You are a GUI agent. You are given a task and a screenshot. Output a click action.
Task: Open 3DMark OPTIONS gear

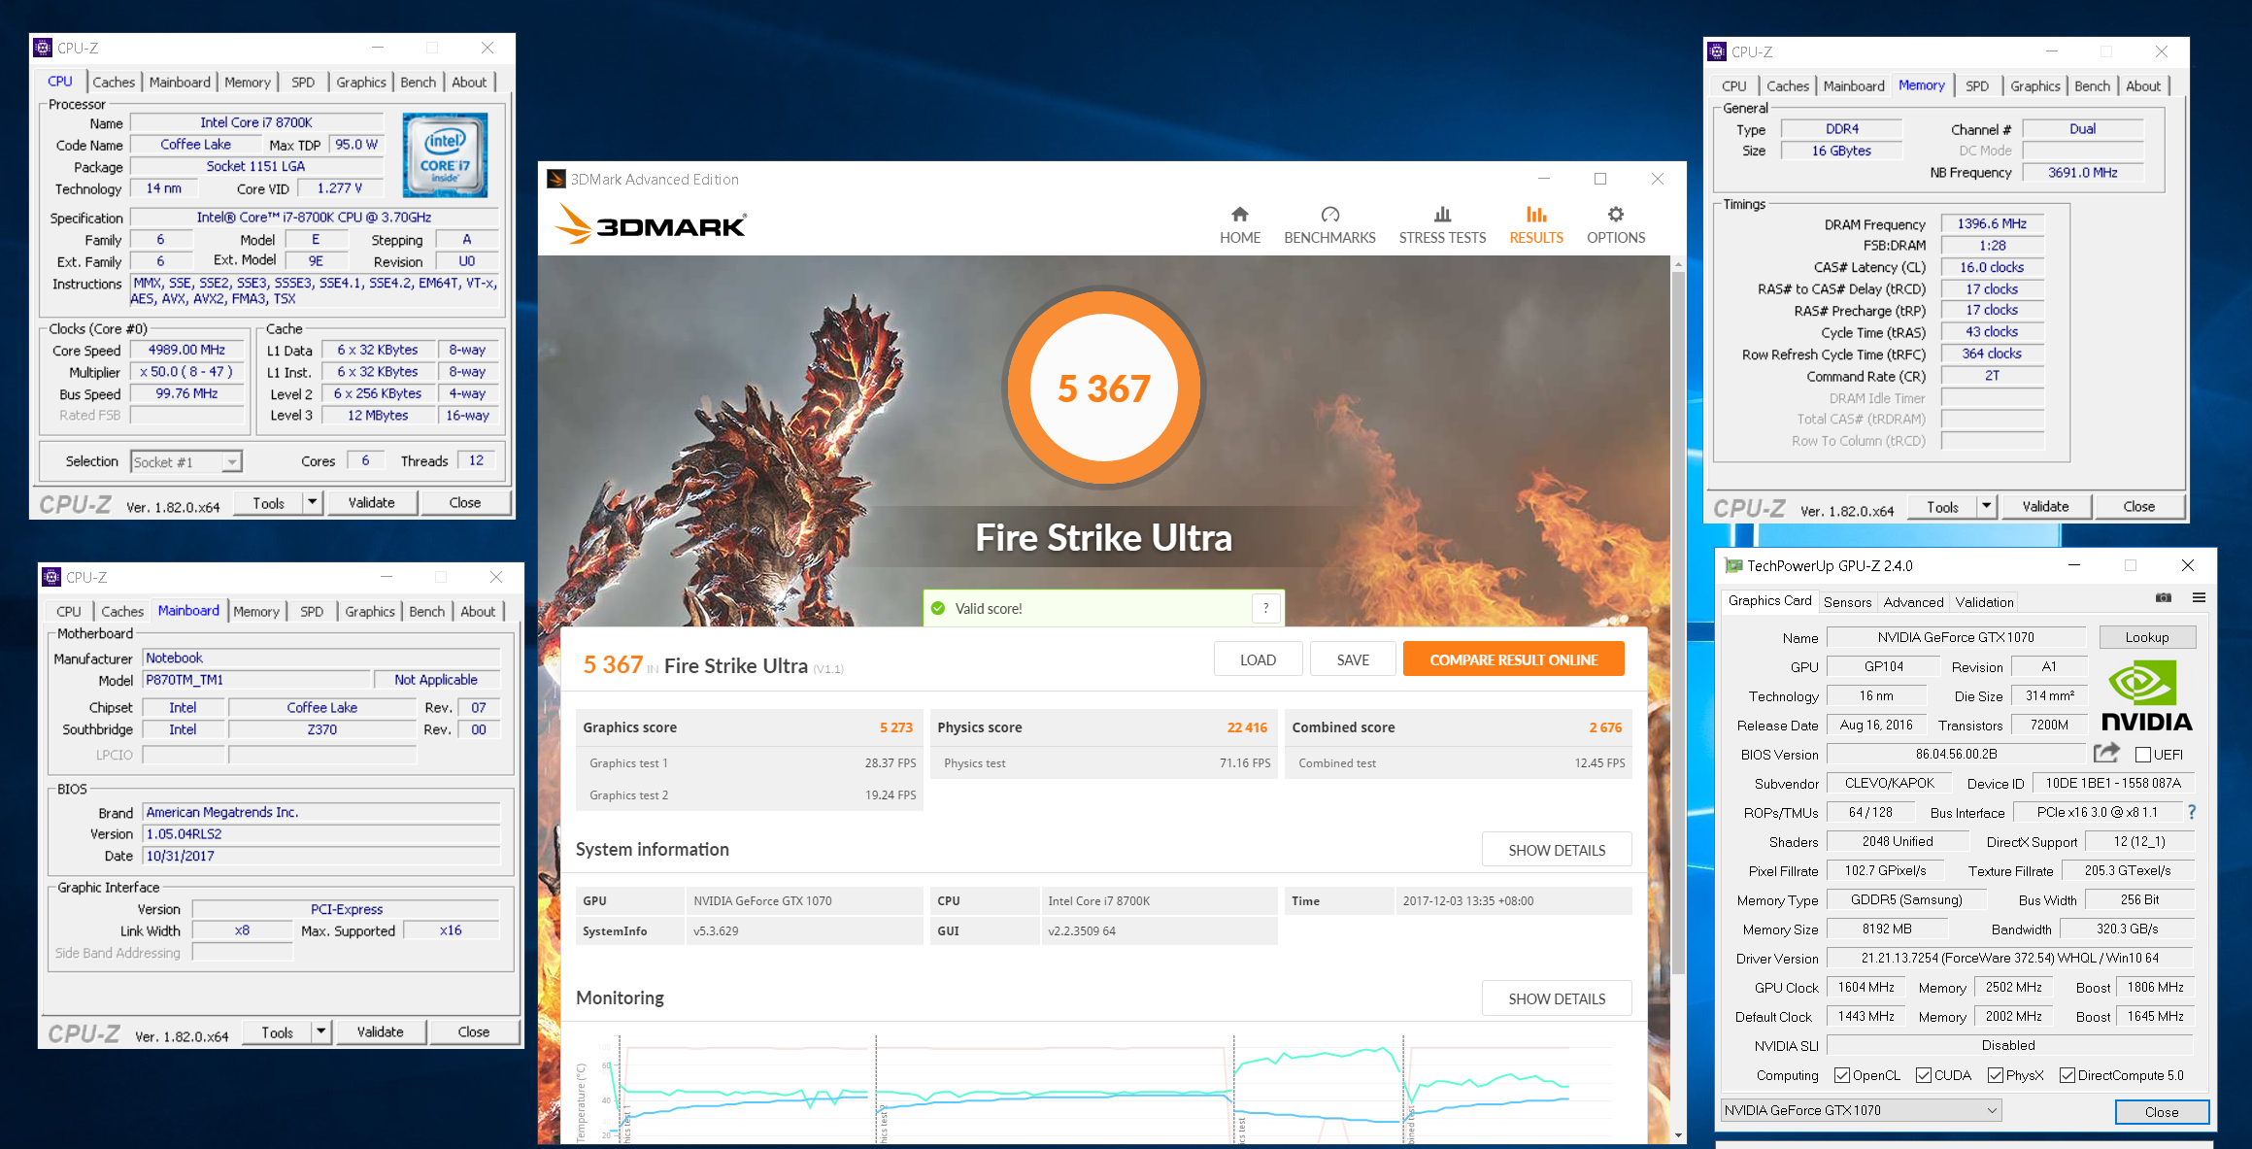click(x=1616, y=225)
